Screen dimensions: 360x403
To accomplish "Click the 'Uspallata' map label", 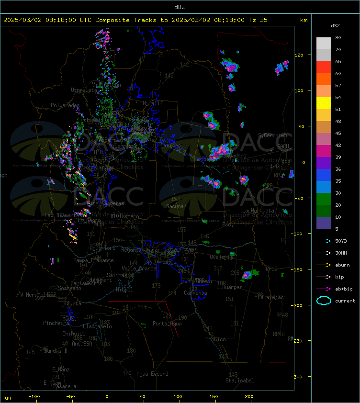I will click(84, 90).
